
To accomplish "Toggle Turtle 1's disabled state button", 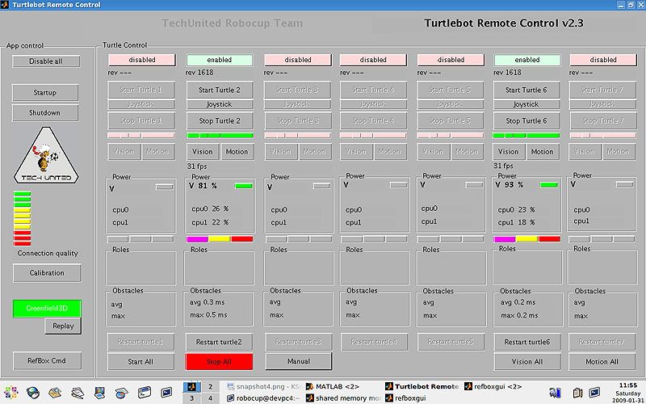I will 141,60.
